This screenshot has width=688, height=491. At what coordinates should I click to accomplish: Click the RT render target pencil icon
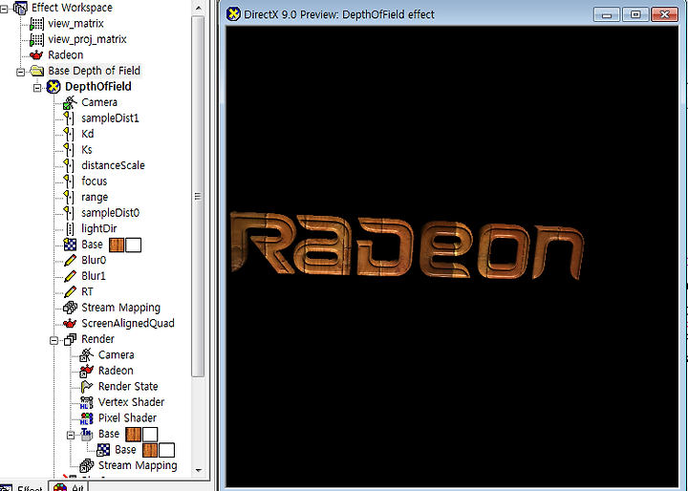tap(70, 292)
